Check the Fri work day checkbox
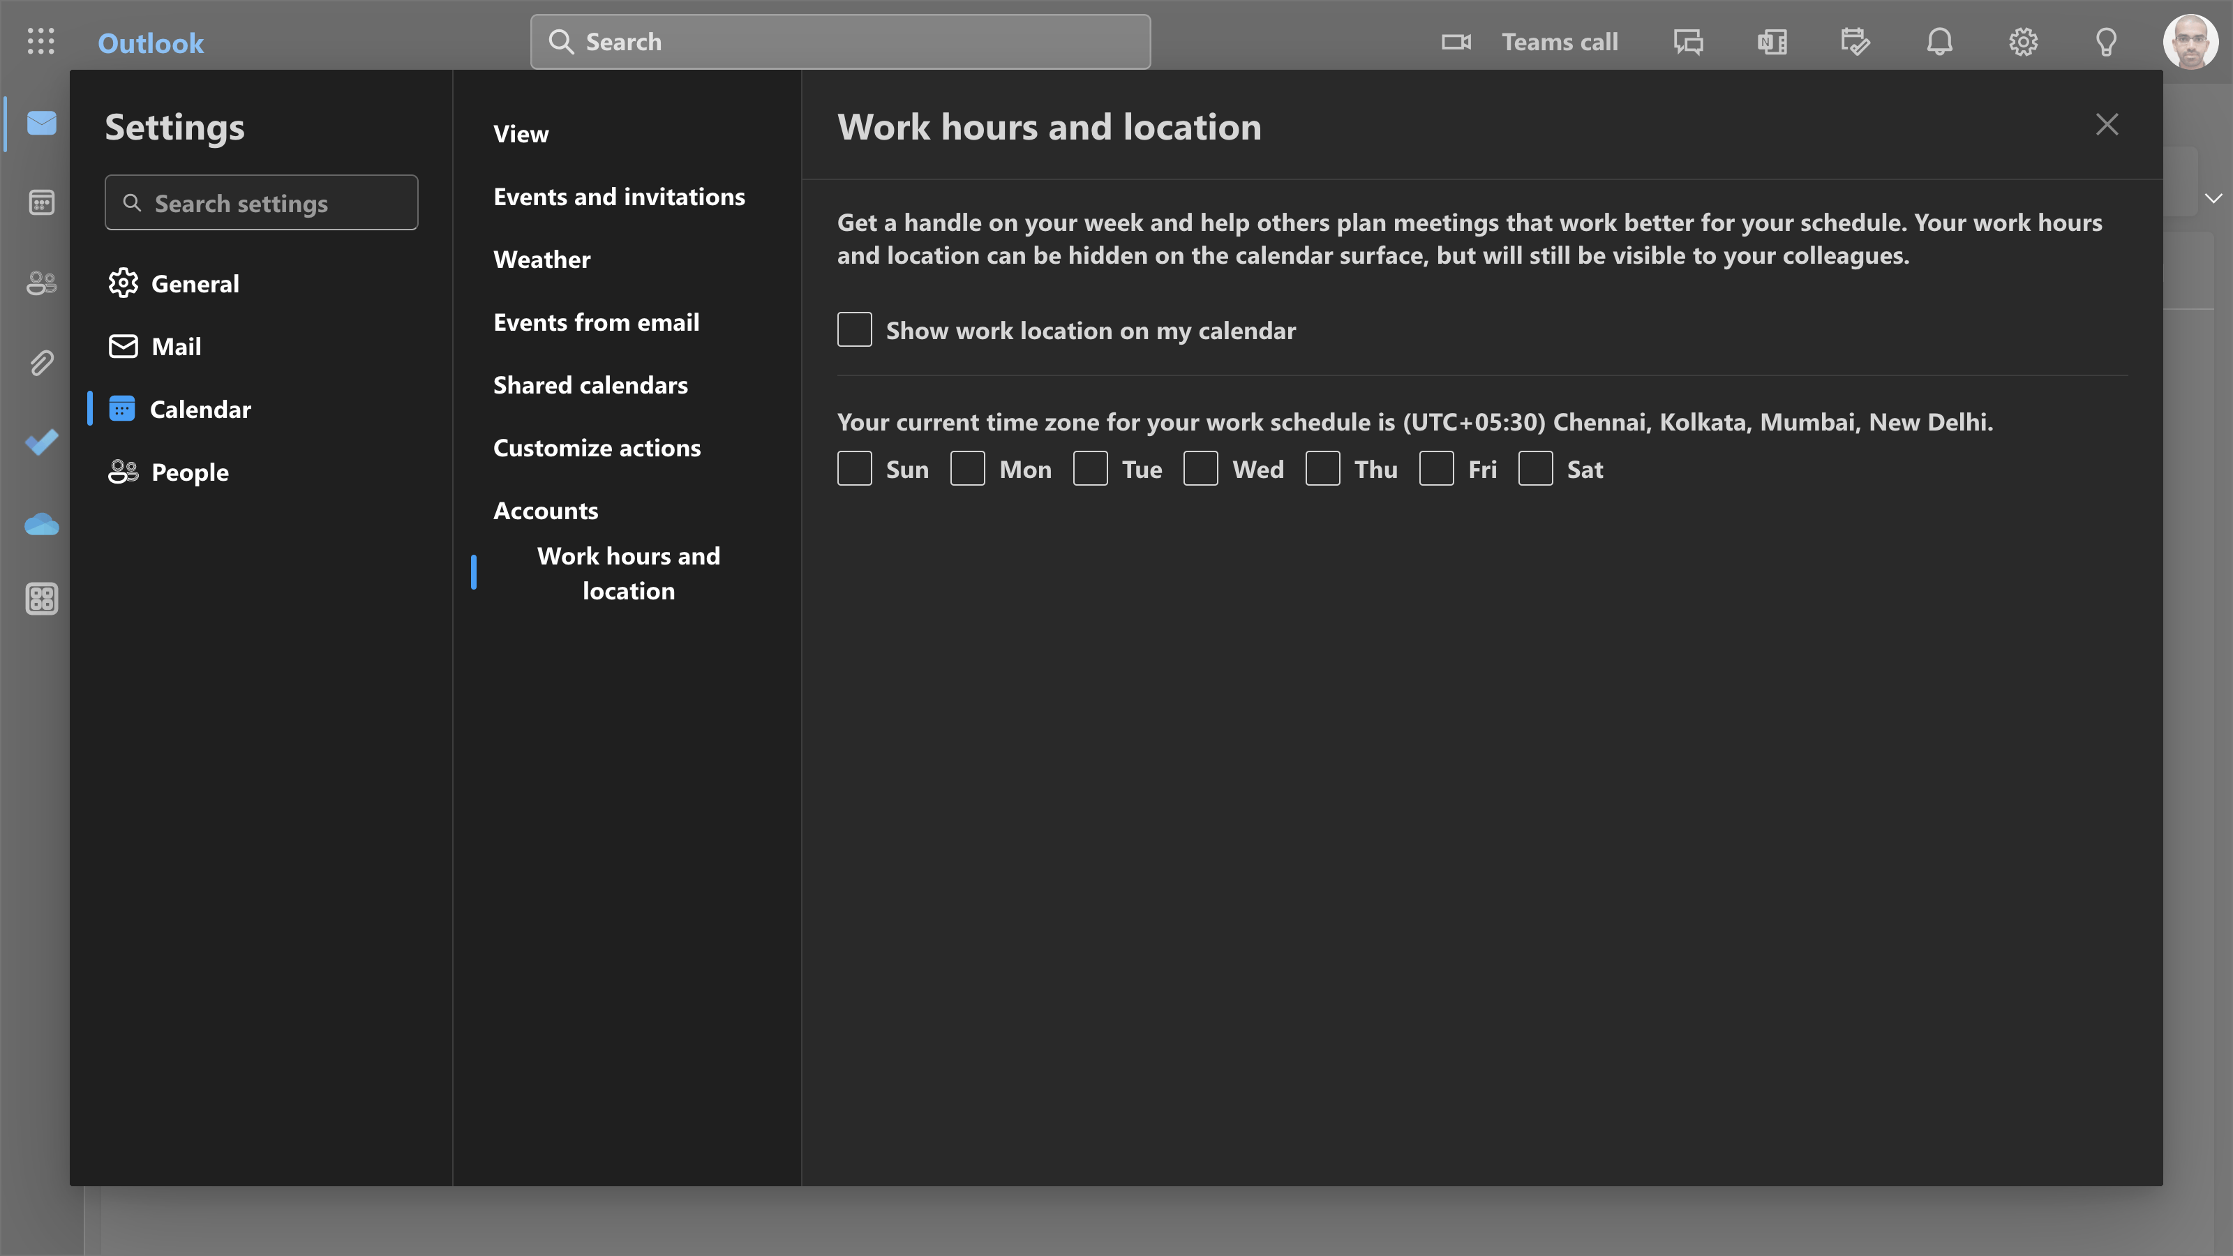This screenshot has width=2233, height=1256. [x=1436, y=468]
